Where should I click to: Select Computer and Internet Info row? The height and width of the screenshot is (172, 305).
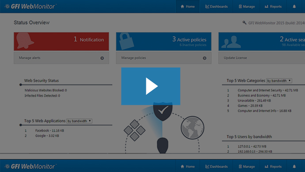(264, 111)
